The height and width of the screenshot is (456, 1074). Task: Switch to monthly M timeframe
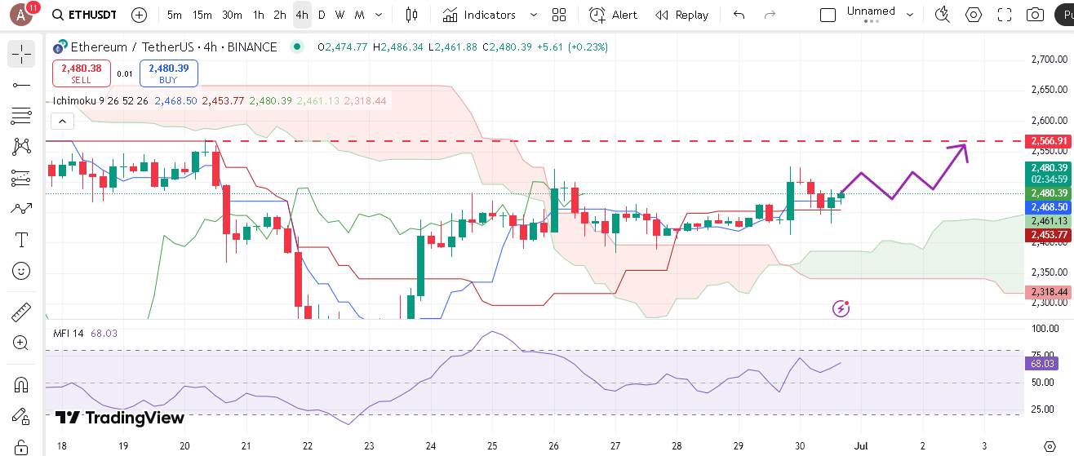tap(357, 15)
